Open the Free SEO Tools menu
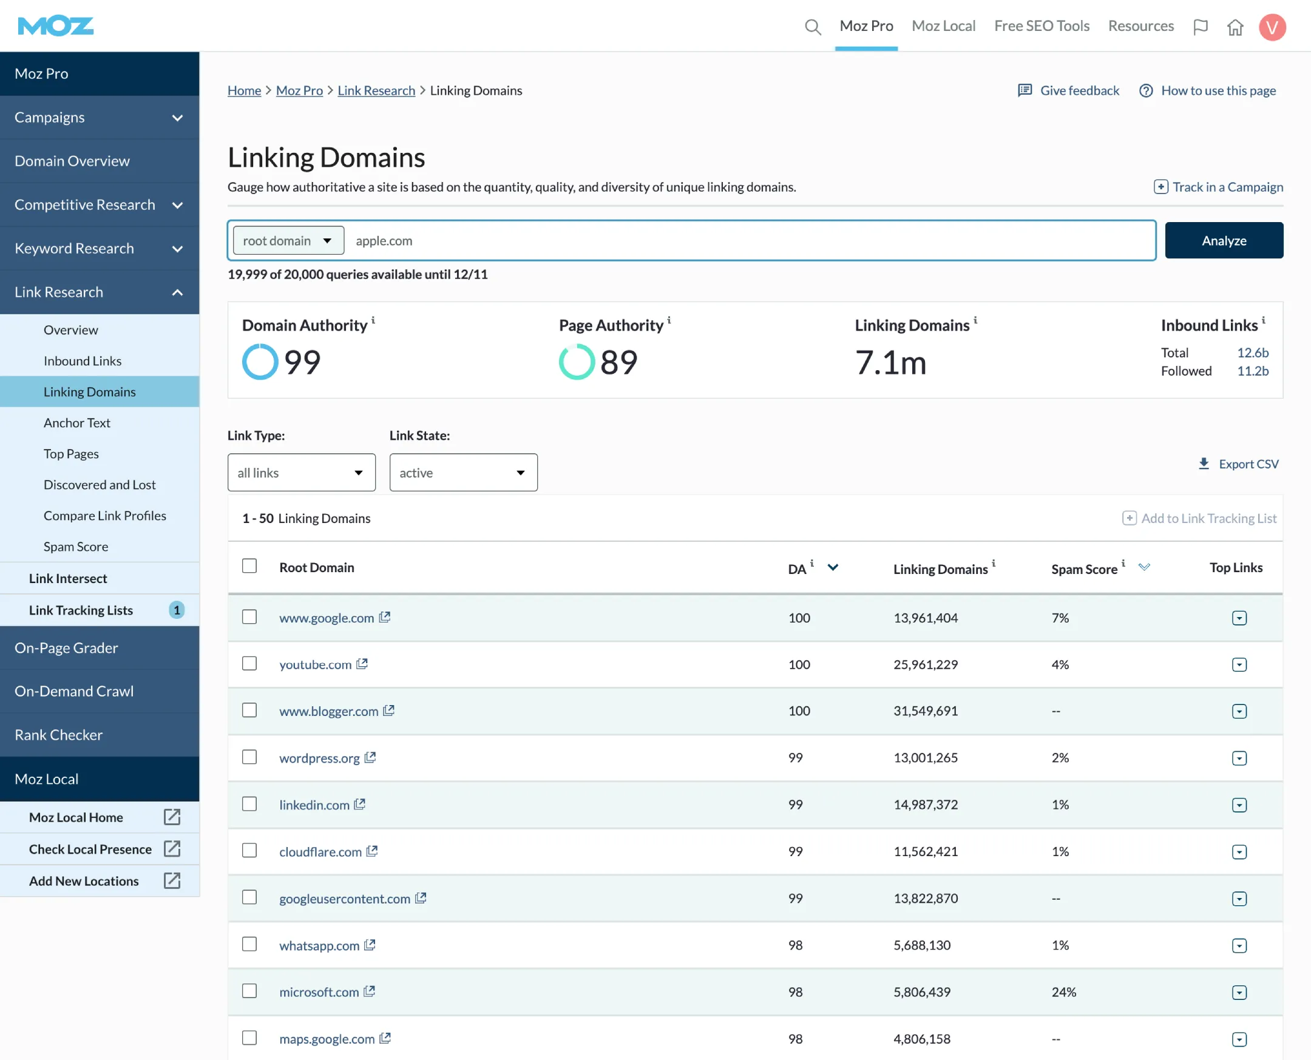This screenshot has width=1311, height=1060. 1042,25
